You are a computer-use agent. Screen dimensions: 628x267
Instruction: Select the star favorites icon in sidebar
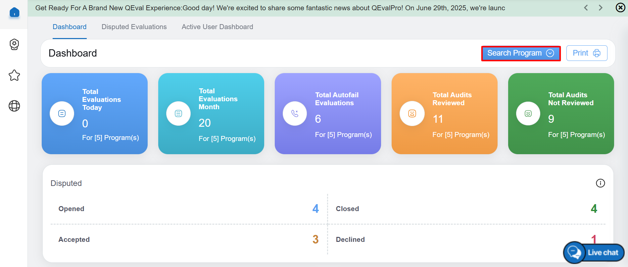pyautogui.click(x=14, y=75)
